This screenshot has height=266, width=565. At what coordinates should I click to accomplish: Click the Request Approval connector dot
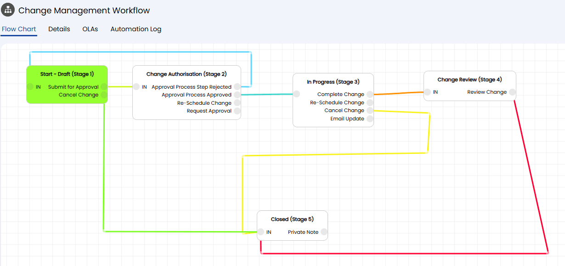pos(237,111)
